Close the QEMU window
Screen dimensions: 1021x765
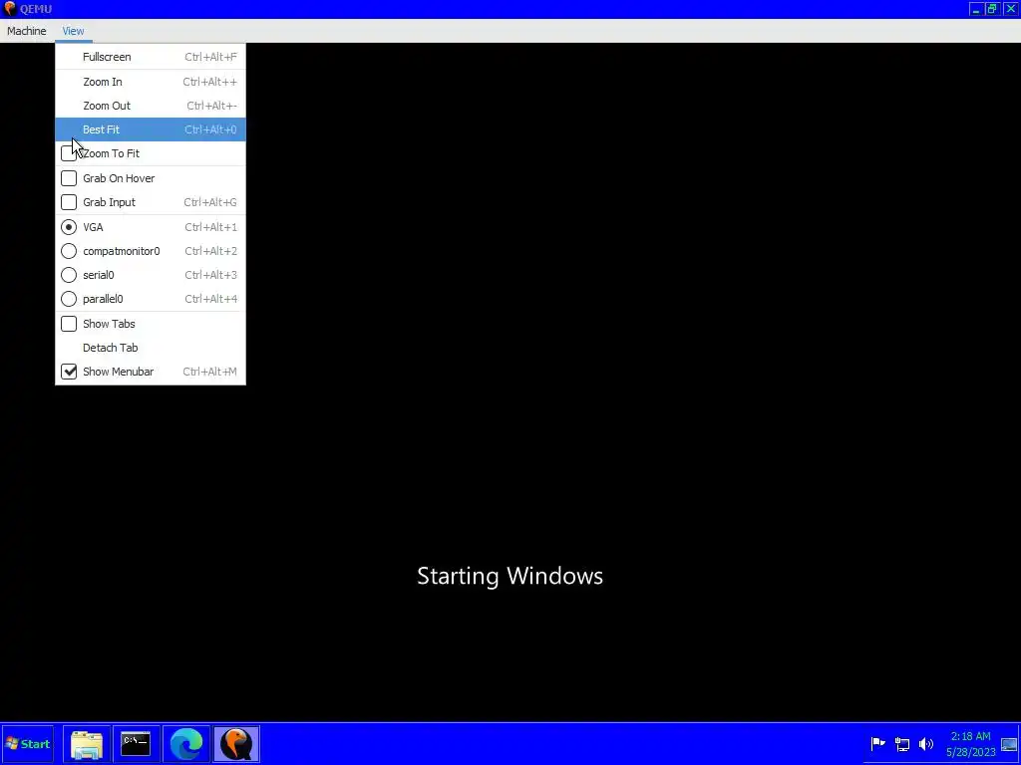click(1010, 8)
